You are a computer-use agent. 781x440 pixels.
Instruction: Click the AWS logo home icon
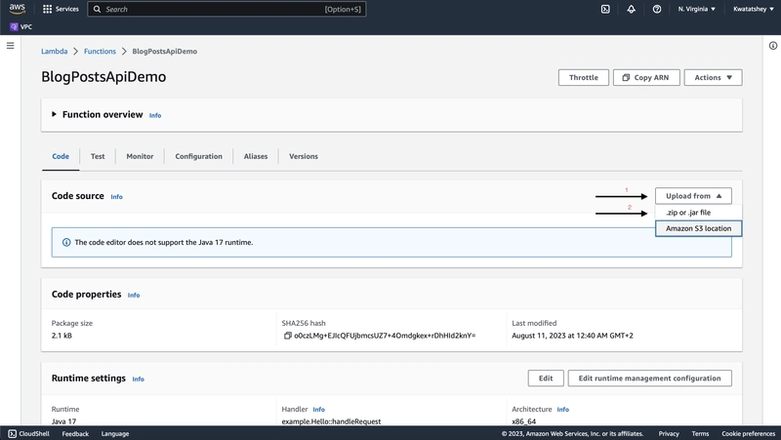point(17,9)
